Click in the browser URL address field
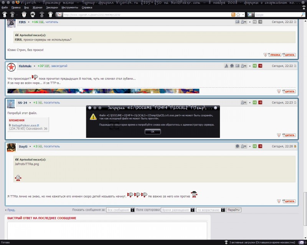 pyautogui.click(x=147, y=15)
